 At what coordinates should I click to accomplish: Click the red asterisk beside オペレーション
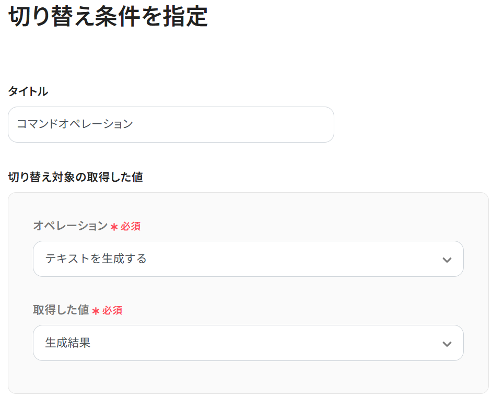[x=114, y=227]
